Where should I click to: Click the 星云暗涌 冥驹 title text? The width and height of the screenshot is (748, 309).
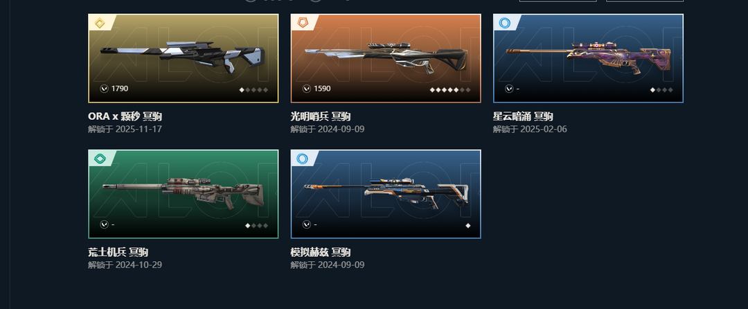523,116
